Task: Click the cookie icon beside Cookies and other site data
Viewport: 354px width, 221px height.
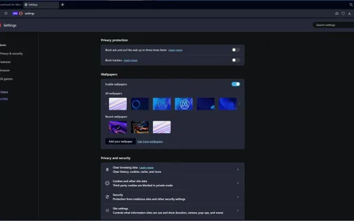Action: tap(107, 183)
